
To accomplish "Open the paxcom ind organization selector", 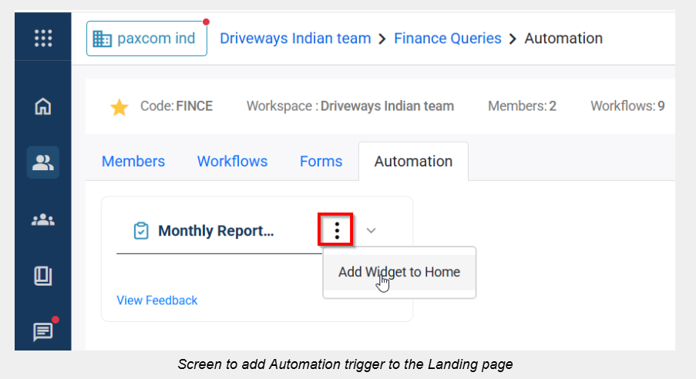I will [146, 39].
